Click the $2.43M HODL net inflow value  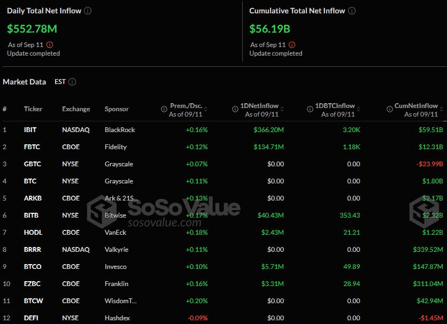(x=273, y=232)
